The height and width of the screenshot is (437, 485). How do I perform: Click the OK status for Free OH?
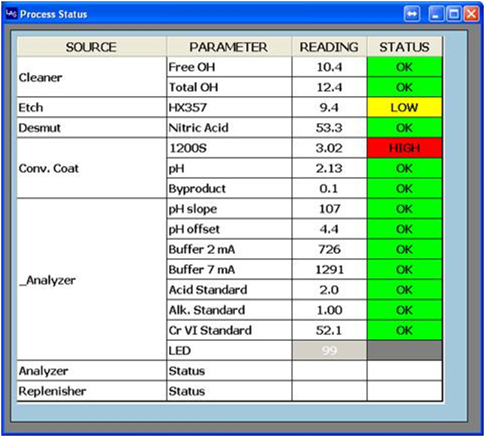404,67
